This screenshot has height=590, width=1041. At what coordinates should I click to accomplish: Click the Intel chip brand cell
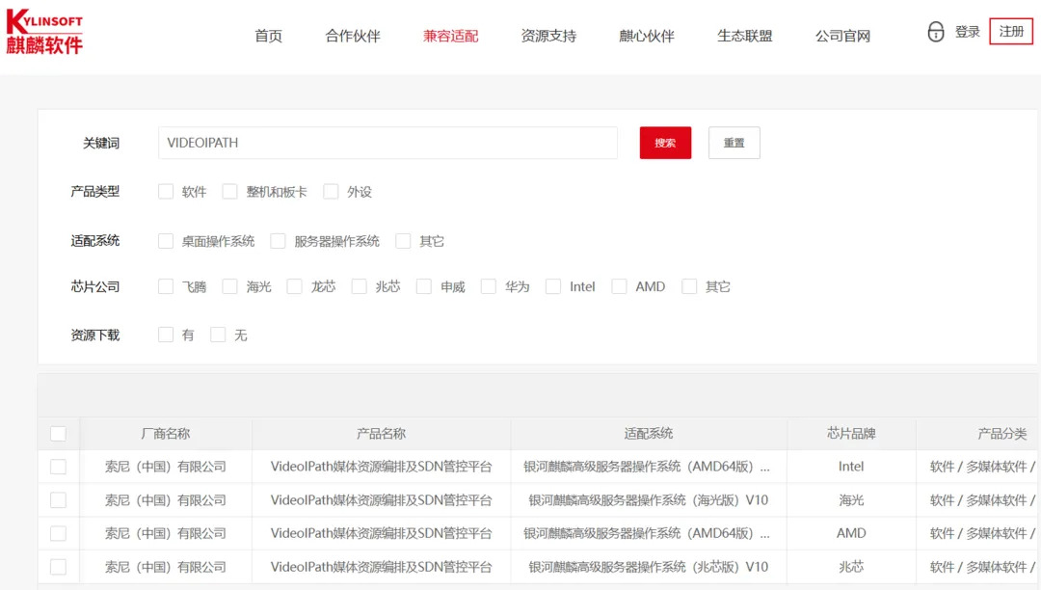(851, 467)
